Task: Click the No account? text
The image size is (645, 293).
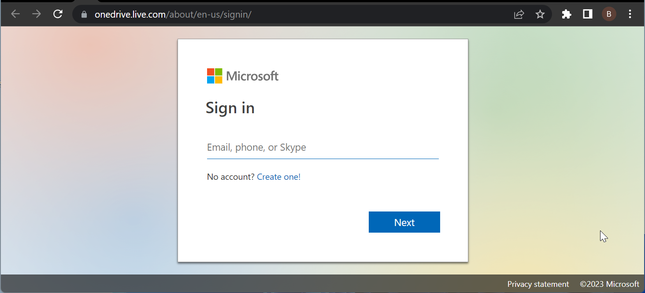Action: point(231,177)
